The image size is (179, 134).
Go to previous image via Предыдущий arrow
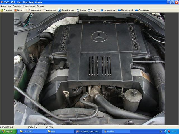point(119,10)
